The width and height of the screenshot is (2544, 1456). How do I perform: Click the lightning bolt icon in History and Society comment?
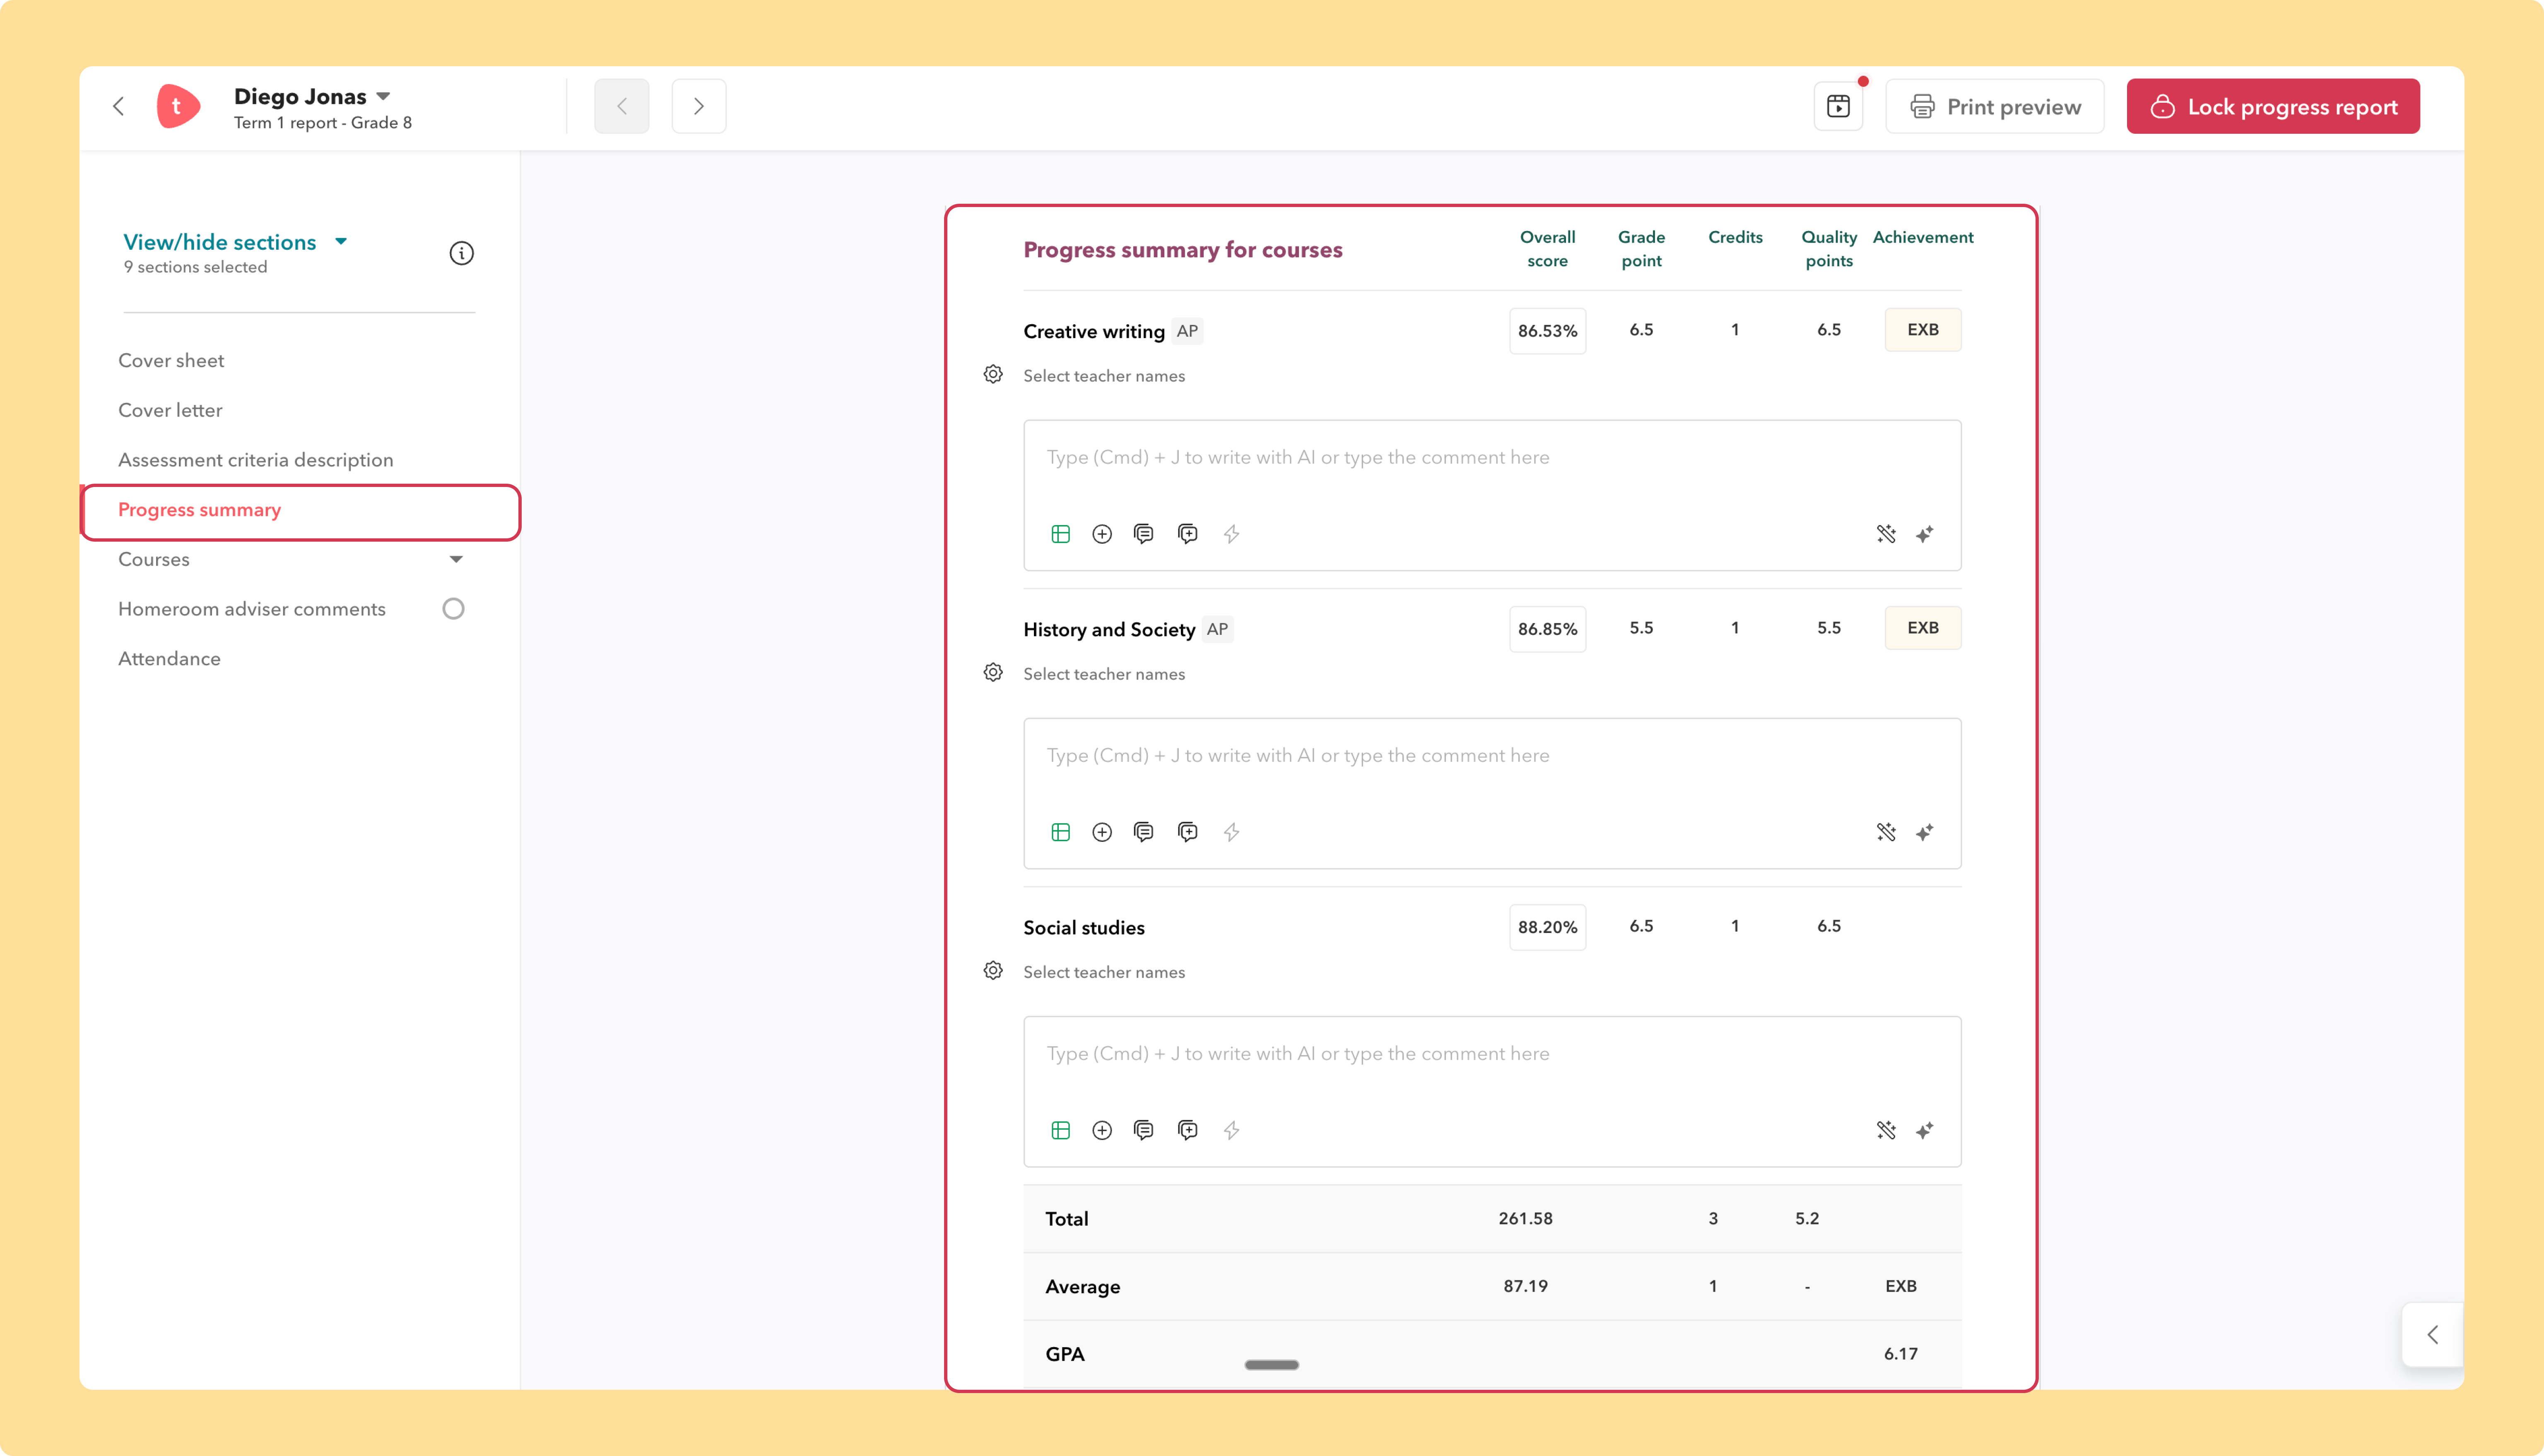[1231, 832]
